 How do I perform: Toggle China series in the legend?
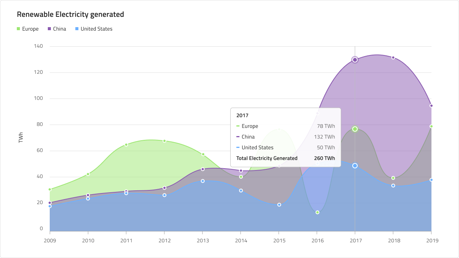(x=57, y=29)
